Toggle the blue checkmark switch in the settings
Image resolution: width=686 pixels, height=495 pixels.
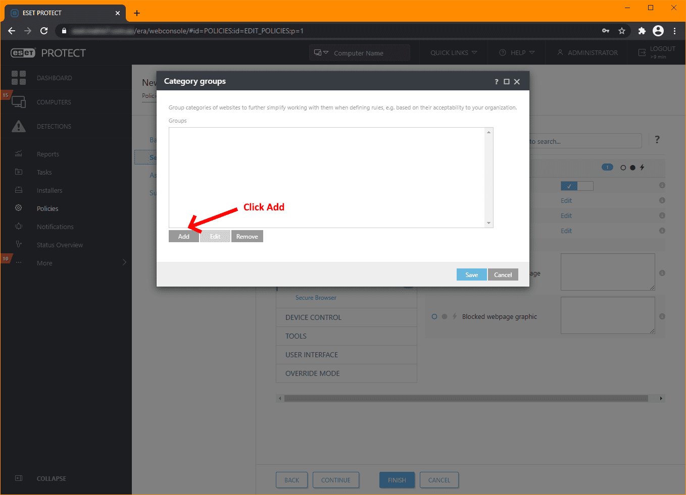(577, 186)
